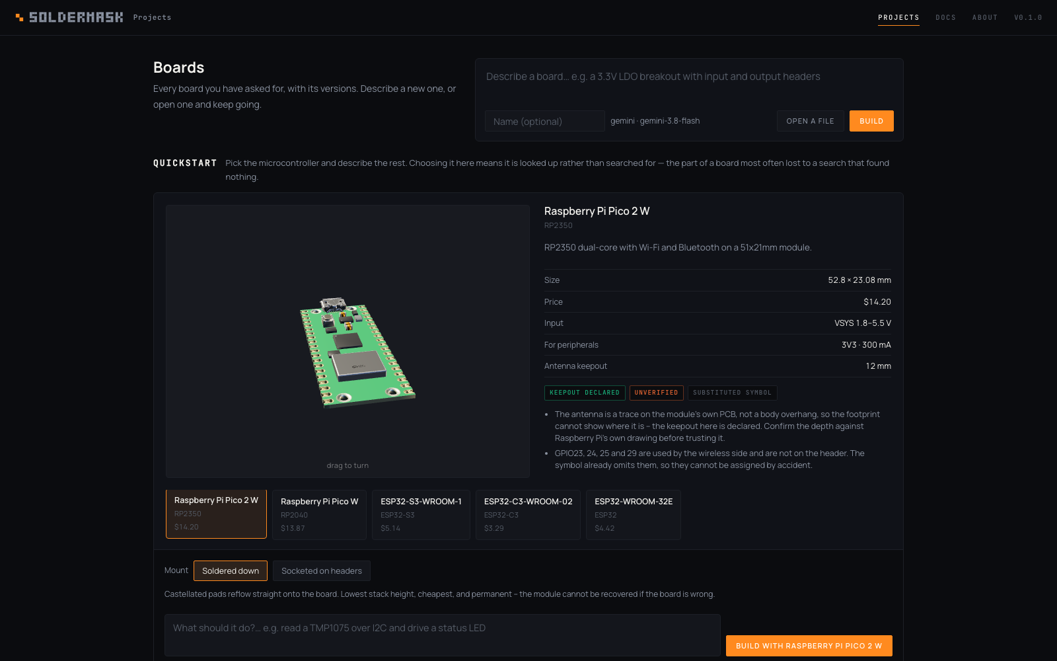Select the Raspberry Pi Pico W card
The width and height of the screenshot is (1057, 661).
(x=319, y=515)
